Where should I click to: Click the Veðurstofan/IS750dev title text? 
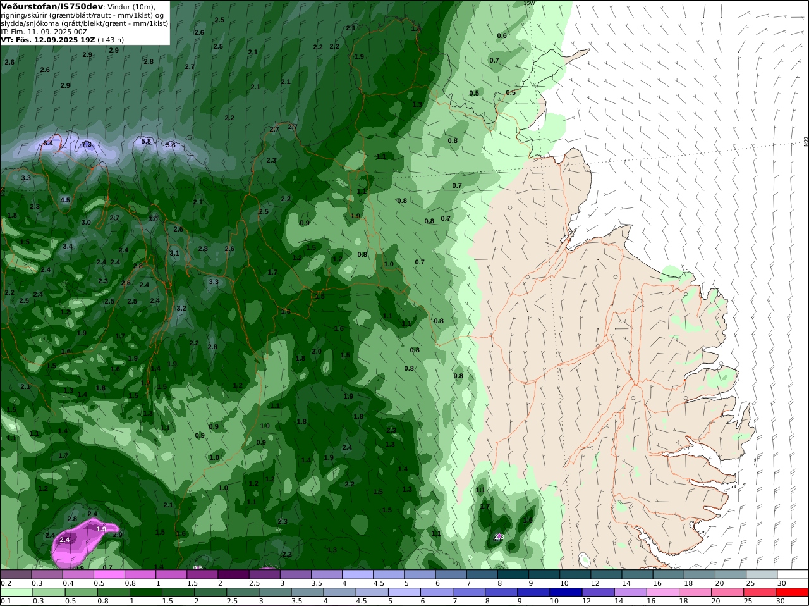click(x=52, y=6)
